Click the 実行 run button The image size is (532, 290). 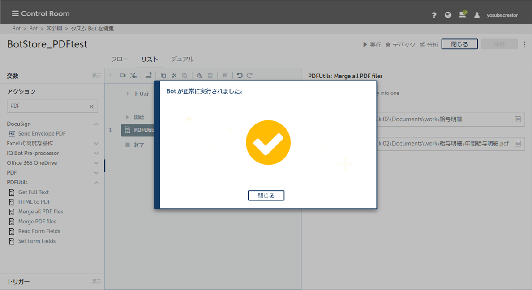(x=372, y=45)
